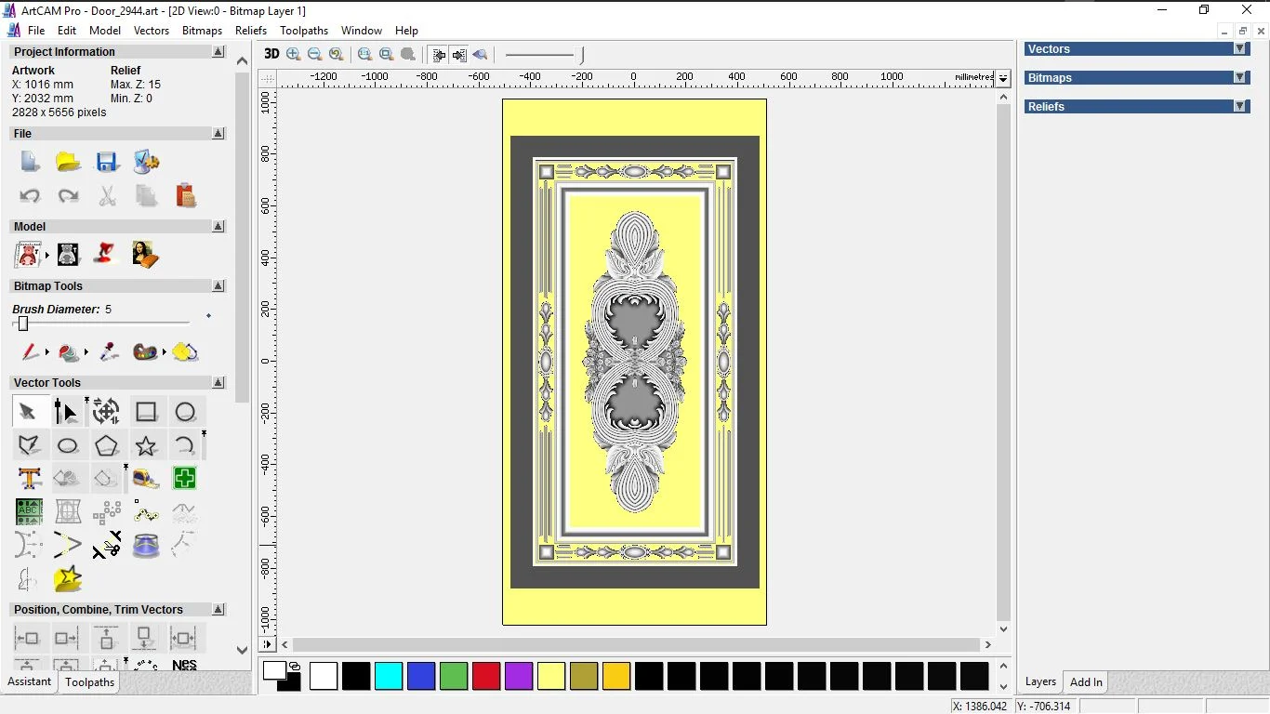The height and width of the screenshot is (714, 1270).
Task: Click the Zoom In magnifier in the view toolbar
Action: [x=294, y=55]
